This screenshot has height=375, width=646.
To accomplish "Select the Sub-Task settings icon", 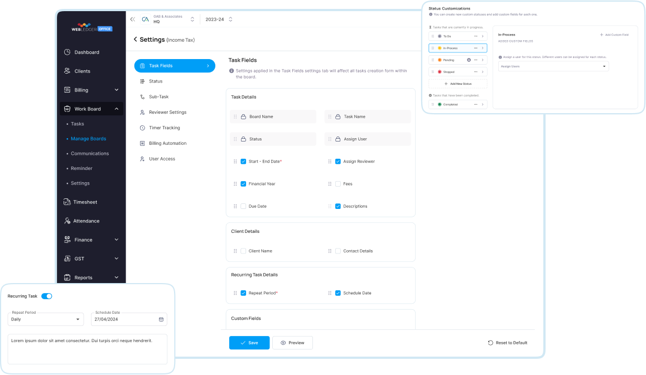I will [142, 96].
